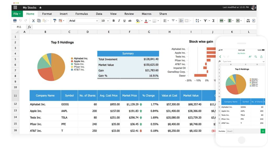Click the vertical alignment icon
Viewport: 268px width, 149px height.
(x=173, y=20)
